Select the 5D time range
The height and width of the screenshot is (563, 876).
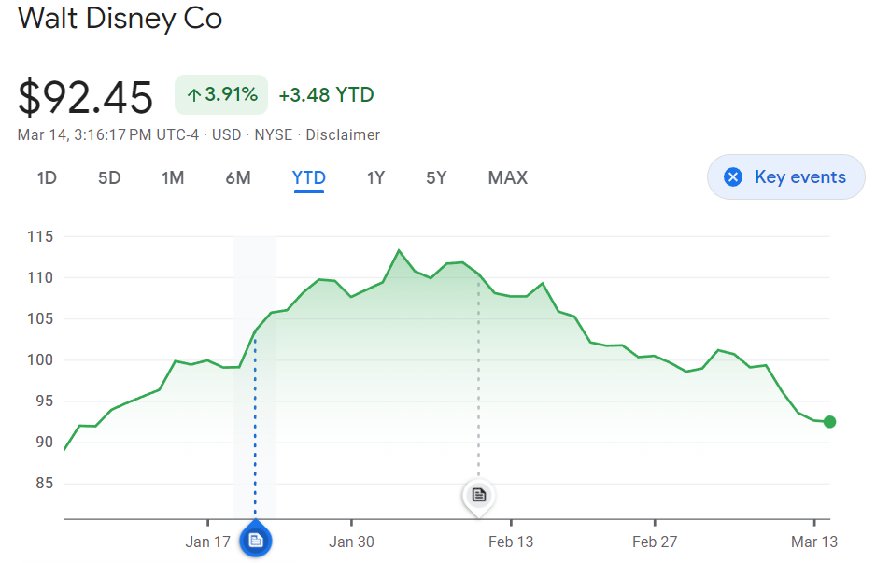(109, 177)
